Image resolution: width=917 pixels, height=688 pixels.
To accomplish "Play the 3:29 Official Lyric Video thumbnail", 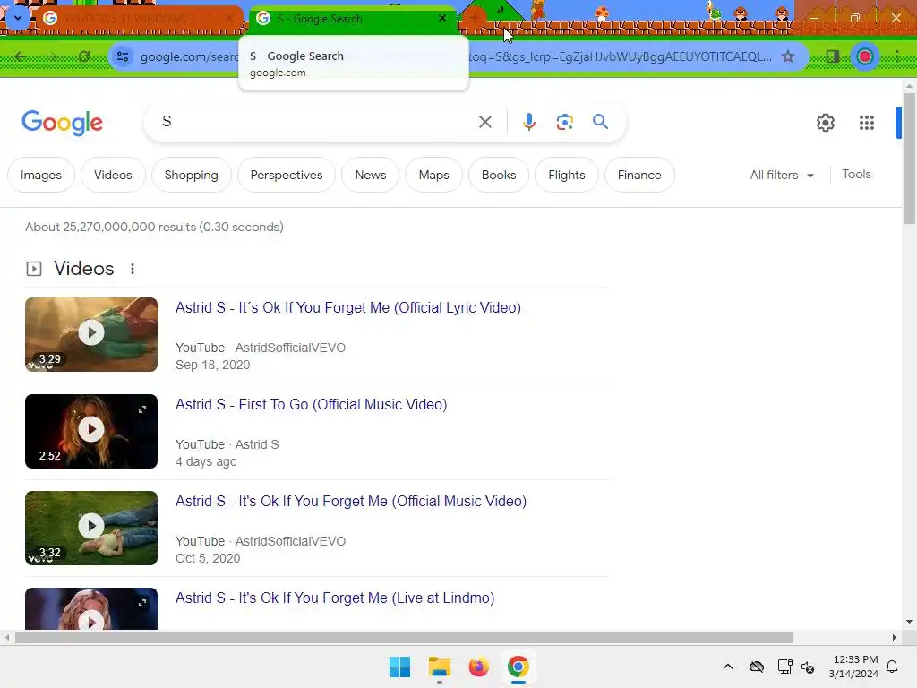I will pos(91,334).
